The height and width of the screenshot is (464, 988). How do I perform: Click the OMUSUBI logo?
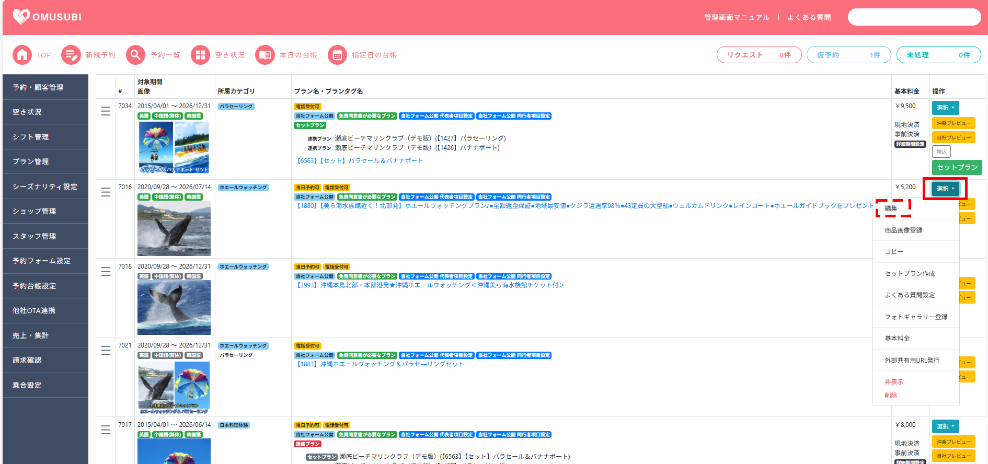point(47,17)
